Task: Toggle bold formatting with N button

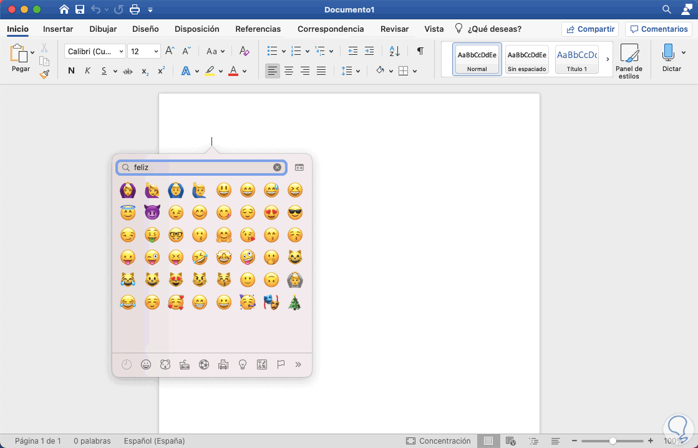Action: click(x=71, y=71)
